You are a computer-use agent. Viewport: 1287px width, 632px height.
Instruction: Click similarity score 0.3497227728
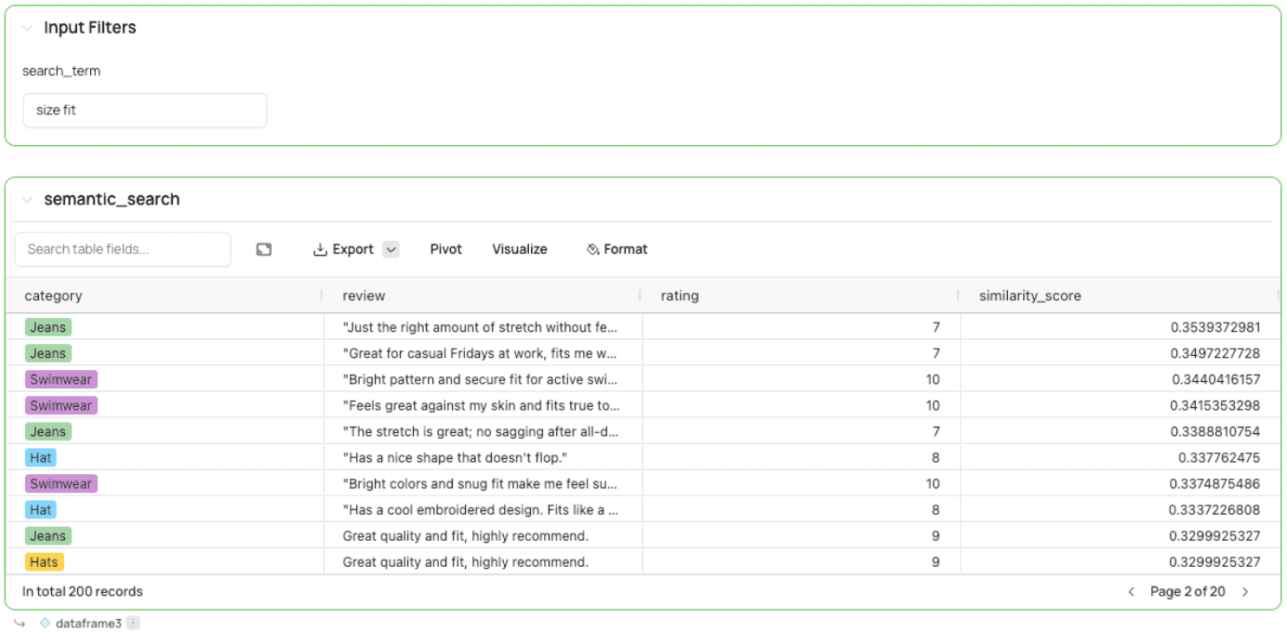(x=1215, y=353)
